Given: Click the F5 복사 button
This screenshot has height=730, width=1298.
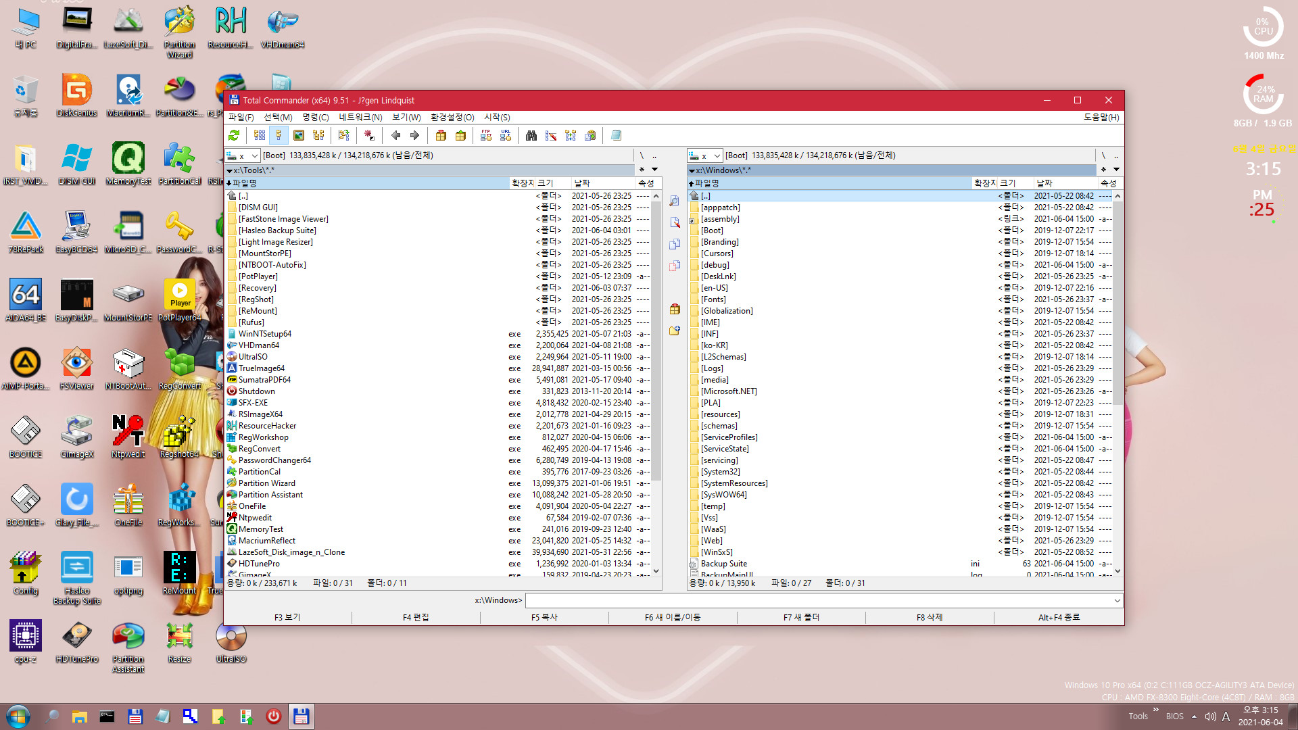Looking at the screenshot, I should 544,617.
